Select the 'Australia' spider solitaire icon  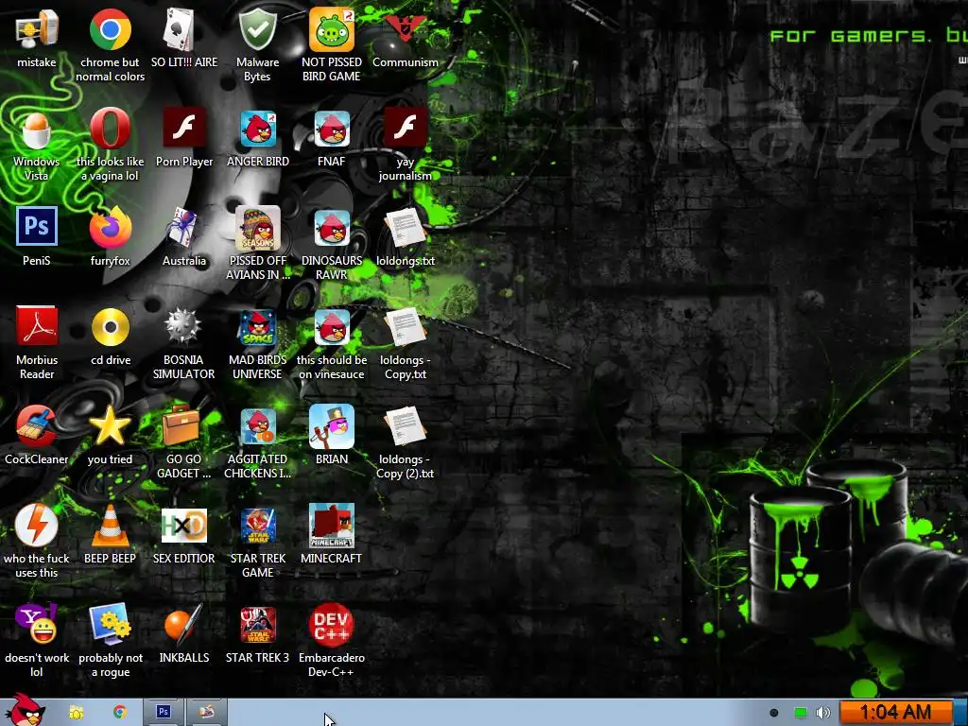pyautogui.click(x=183, y=228)
